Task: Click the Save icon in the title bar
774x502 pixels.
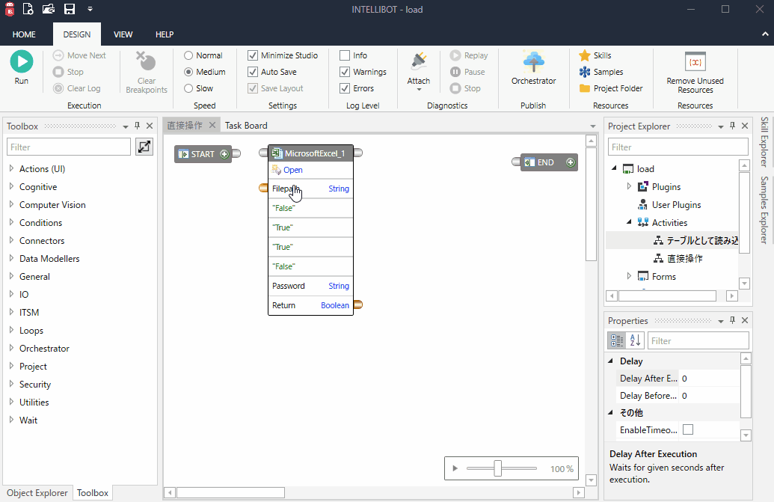Action: pyautogui.click(x=69, y=9)
